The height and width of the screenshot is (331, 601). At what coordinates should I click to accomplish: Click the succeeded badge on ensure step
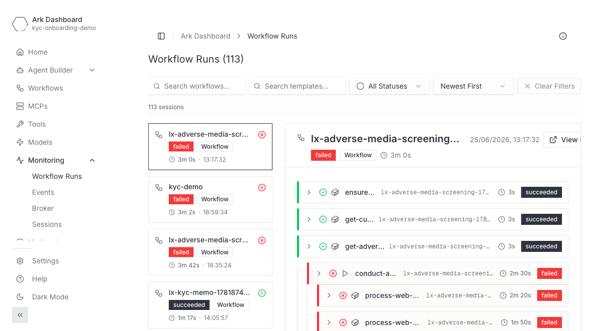(541, 192)
